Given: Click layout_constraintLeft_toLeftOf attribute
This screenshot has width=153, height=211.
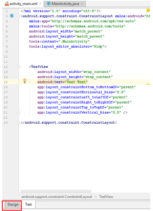Looking at the screenshot, I should [83, 97].
